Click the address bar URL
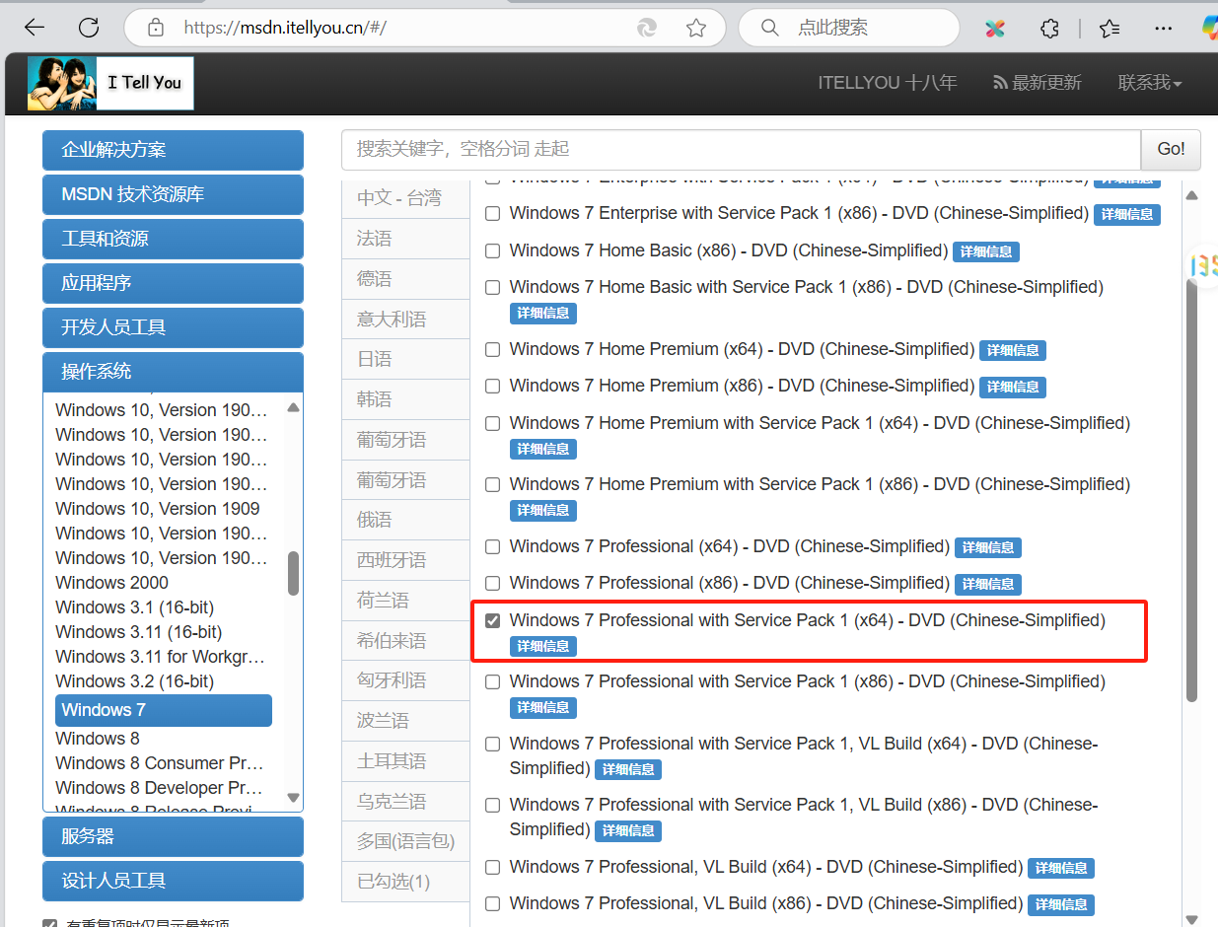 (285, 28)
